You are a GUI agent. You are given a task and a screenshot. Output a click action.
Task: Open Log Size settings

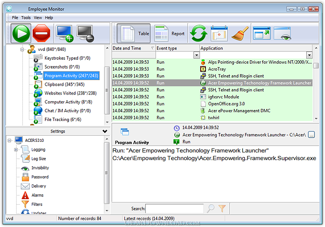click(38, 158)
